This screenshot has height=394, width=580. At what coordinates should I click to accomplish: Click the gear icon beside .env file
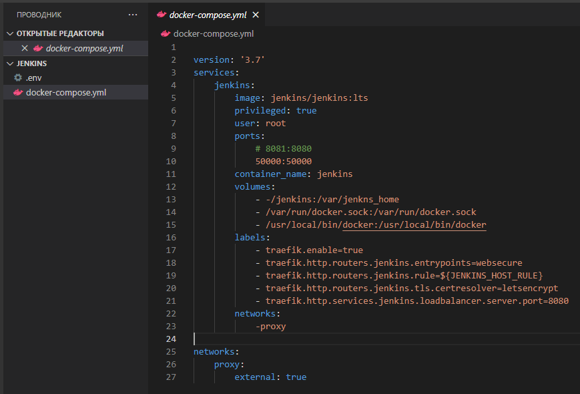(18, 77)
